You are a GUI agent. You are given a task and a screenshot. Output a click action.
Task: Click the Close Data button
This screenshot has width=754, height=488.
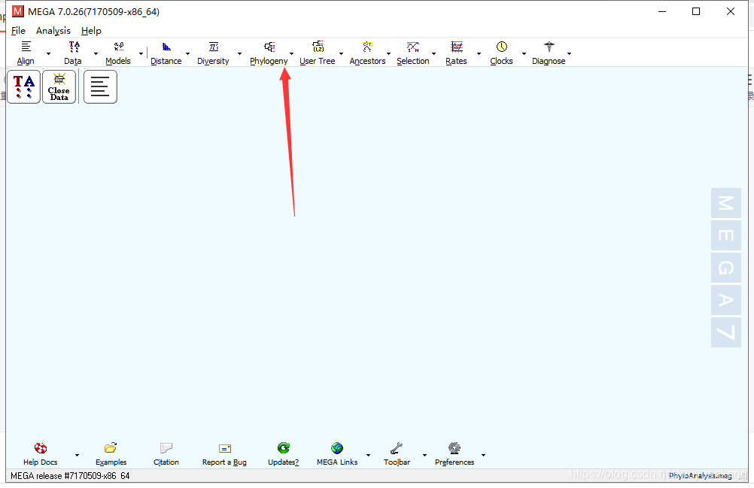pyautogui.click(x=59, y=87)
